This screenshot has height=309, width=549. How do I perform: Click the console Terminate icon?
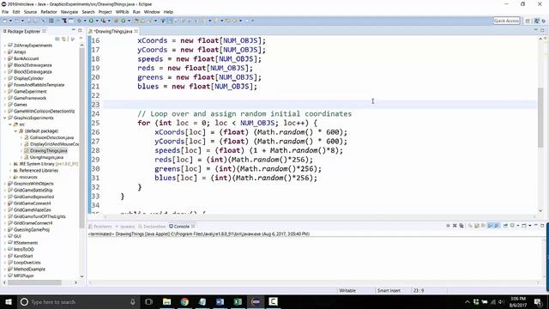(x=448, y=226)
